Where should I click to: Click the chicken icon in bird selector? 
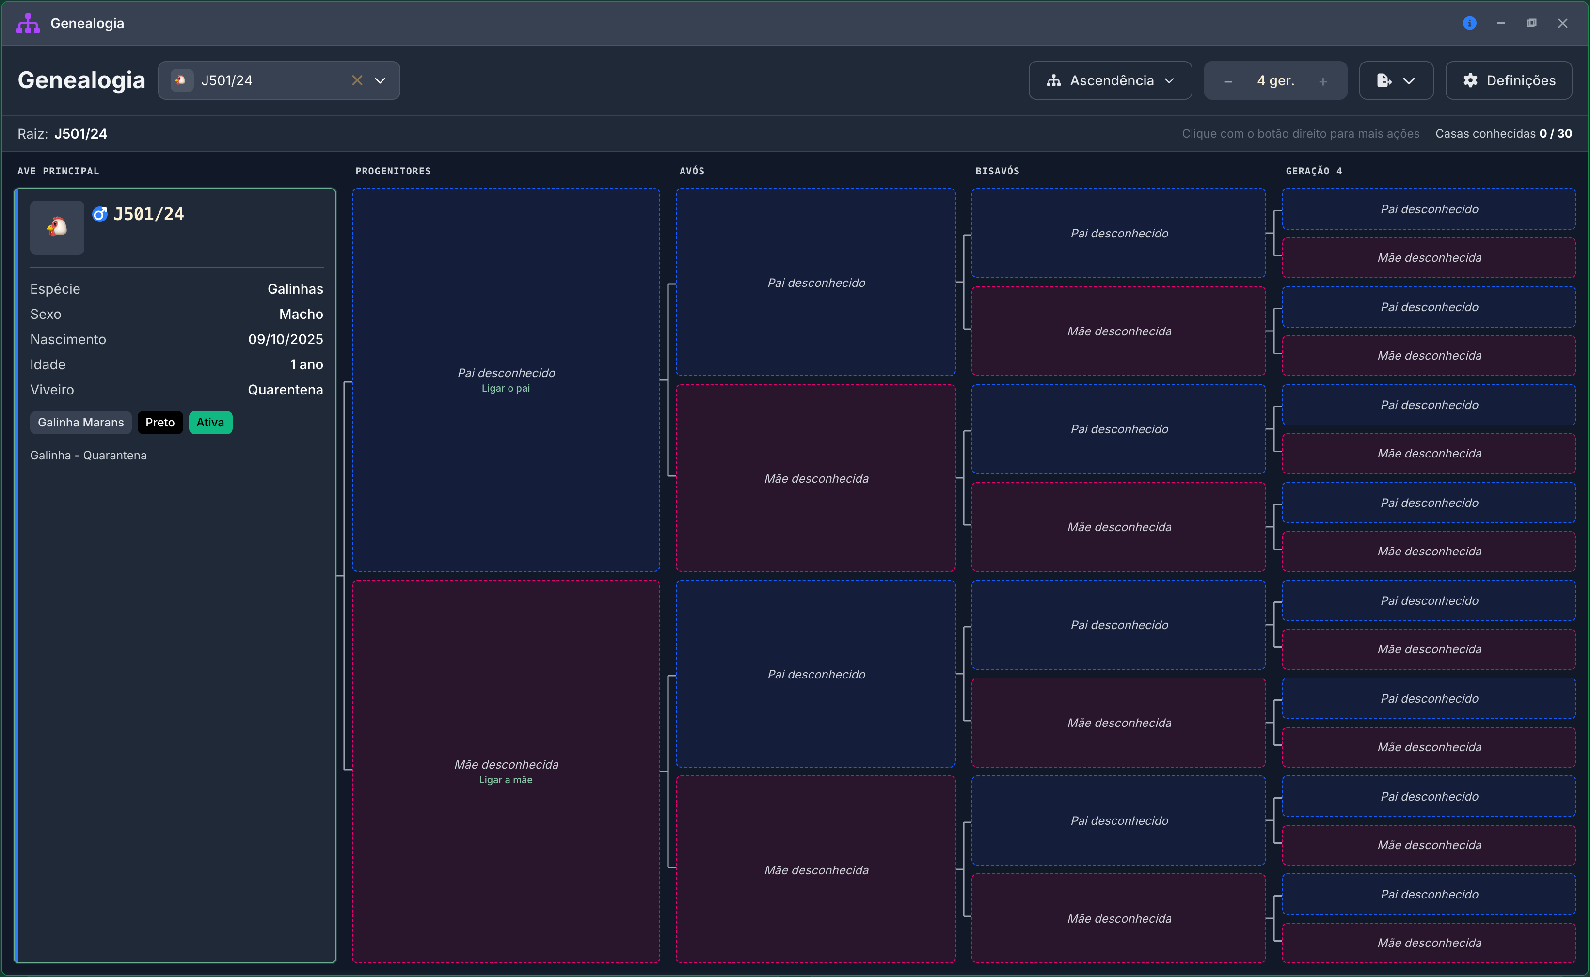point(182,80)
